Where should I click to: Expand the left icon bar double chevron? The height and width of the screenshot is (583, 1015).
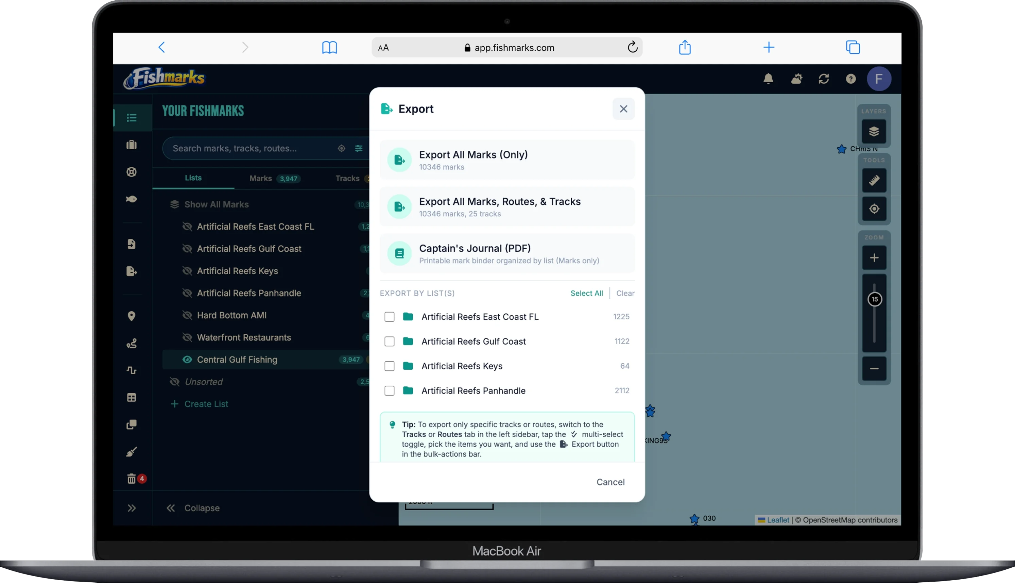[132, 508]
